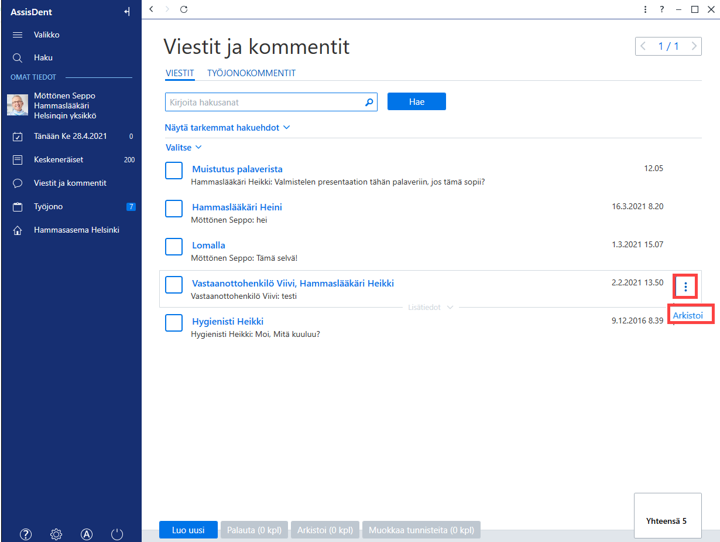The width and height of the screenshot is (720, 542).
Task: Click the Haku magnifier icon in sidebar
Action: coord(18,58)
